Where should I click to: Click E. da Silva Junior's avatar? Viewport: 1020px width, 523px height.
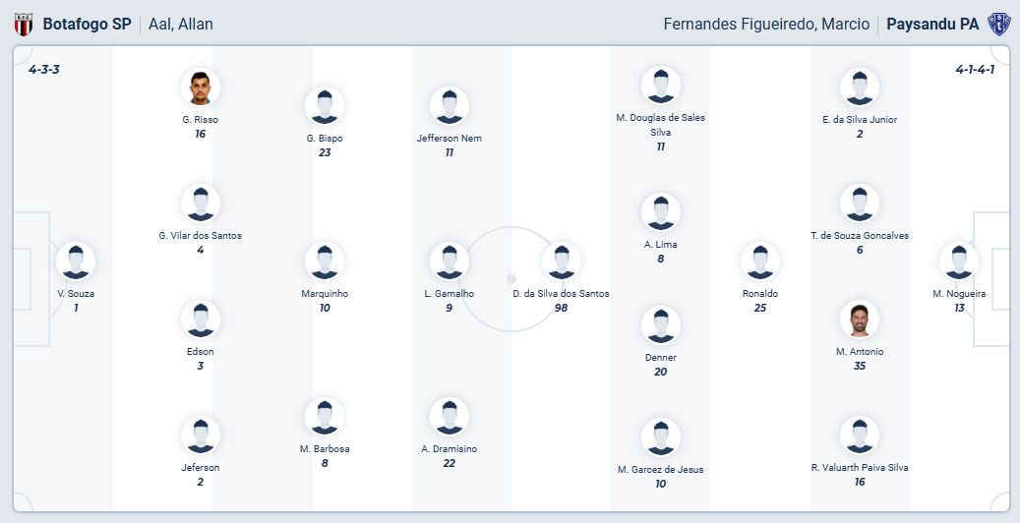pyautogui.click(x=859, y=87)
